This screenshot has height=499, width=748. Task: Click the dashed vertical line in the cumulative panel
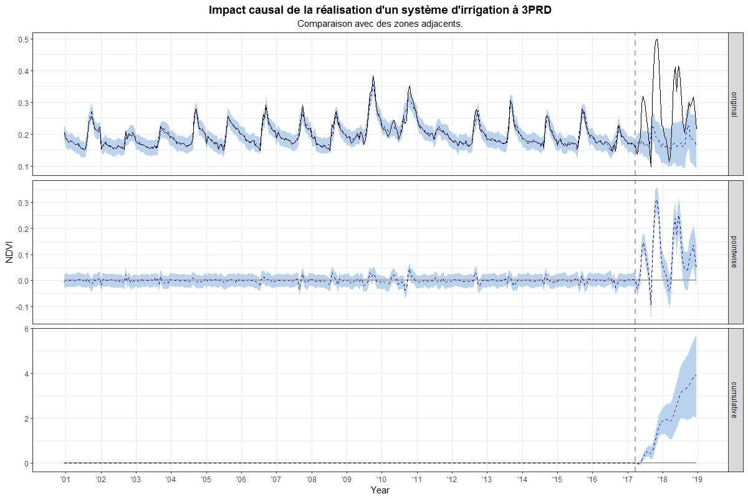(635, 399)
